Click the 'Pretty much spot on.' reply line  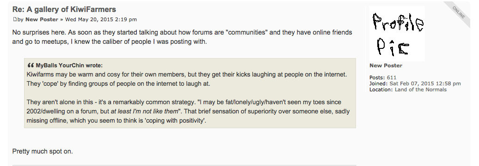(43, 151)
